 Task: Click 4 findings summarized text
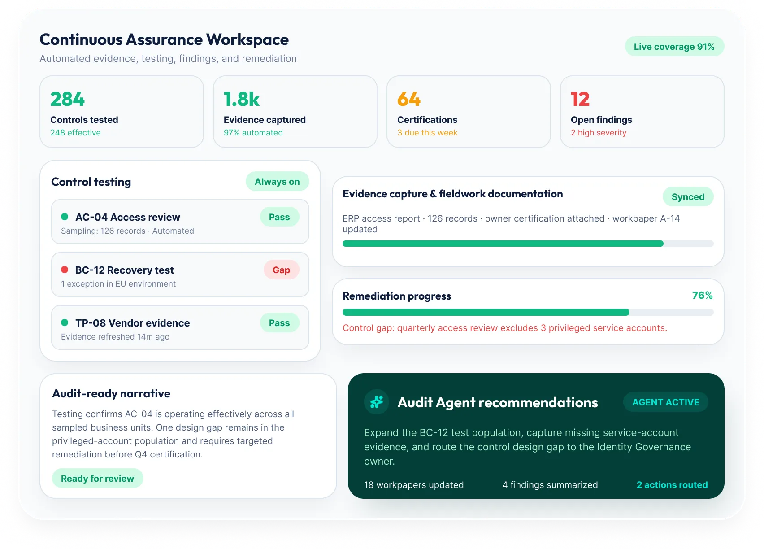[550, 485]
